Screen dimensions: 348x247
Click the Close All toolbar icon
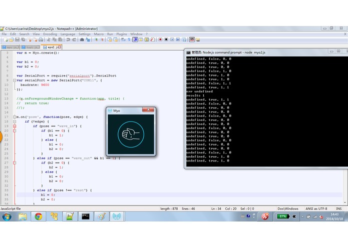[x=35, y=39]
